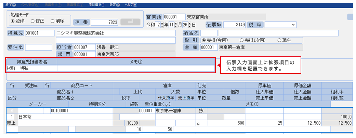Select 売掛(次回) transaction type

pos(241,40)
